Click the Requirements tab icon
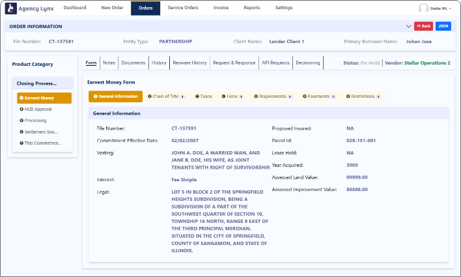This screenshot has width=461, height=277. [256, 96]
